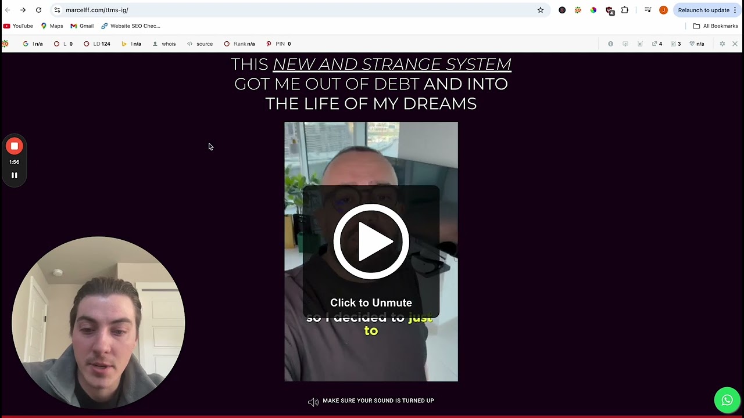Open the heart rate n/a indicator

696,44
